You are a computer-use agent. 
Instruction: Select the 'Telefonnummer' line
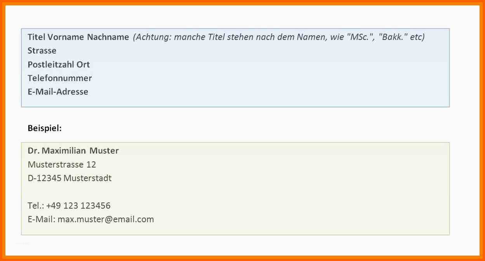(60, 78)
